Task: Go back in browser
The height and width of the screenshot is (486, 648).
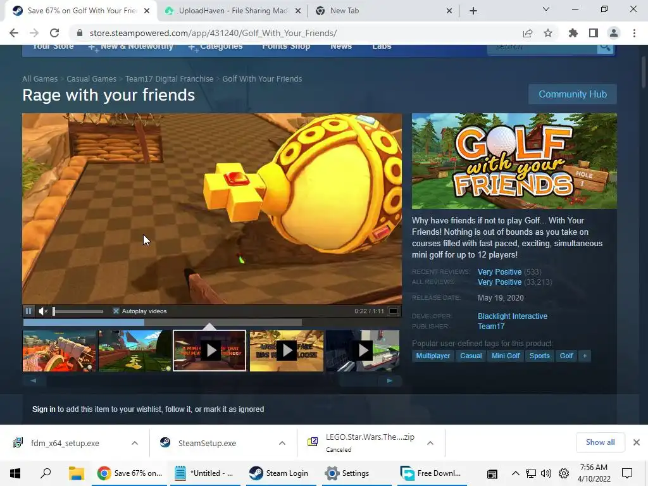Action: tap(14, 33)
